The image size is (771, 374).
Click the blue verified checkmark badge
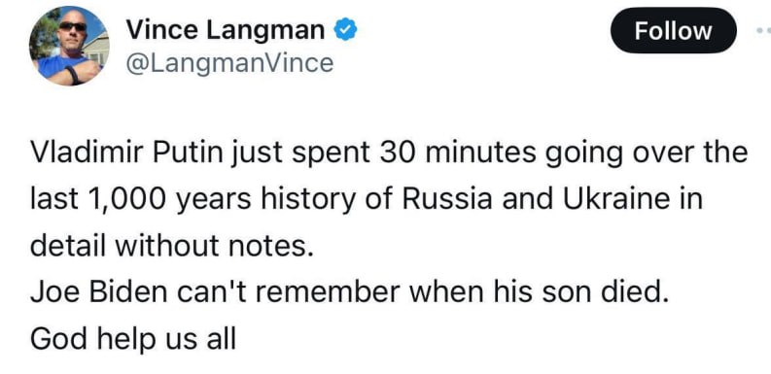346,31
